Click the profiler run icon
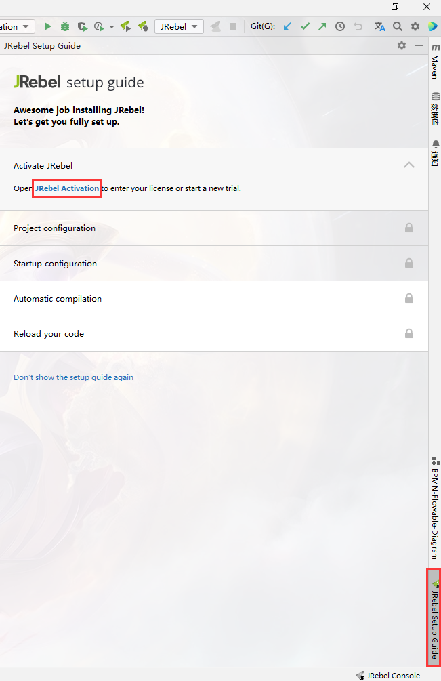The width and height of the screenshot is (441, 681). [99, 26]
